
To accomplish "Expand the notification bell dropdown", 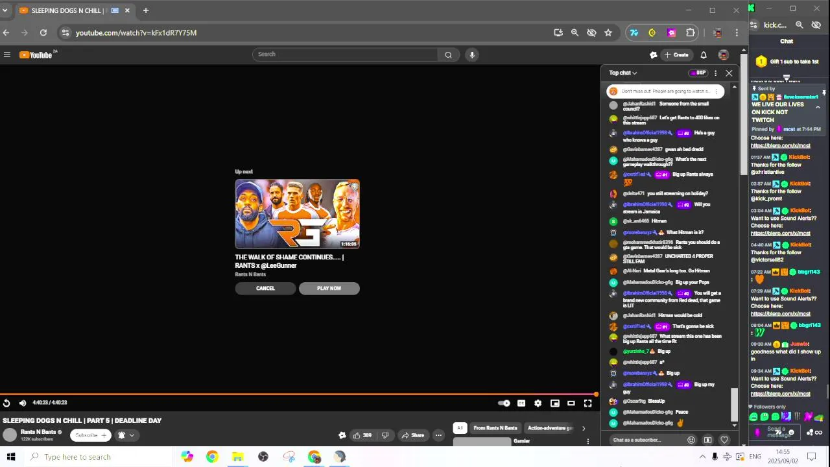I will coord(126,435).
